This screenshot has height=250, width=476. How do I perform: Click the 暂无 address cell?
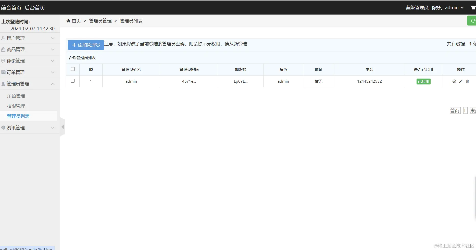pyautogui.click(x=318, y=81)
